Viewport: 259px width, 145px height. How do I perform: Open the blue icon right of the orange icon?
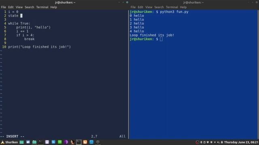point(91,142)
